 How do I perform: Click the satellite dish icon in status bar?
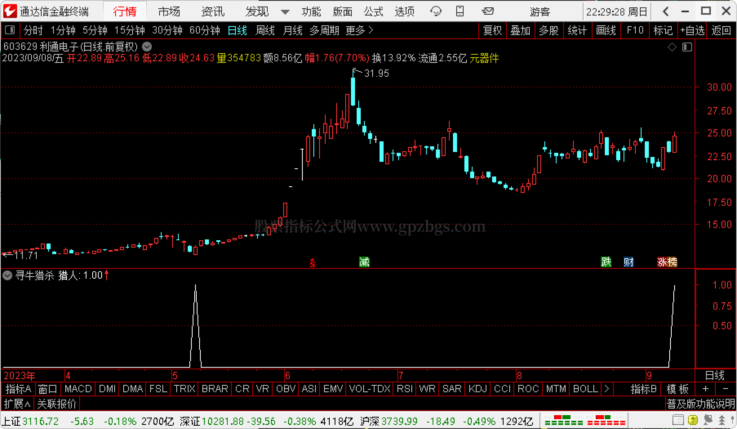708,420
